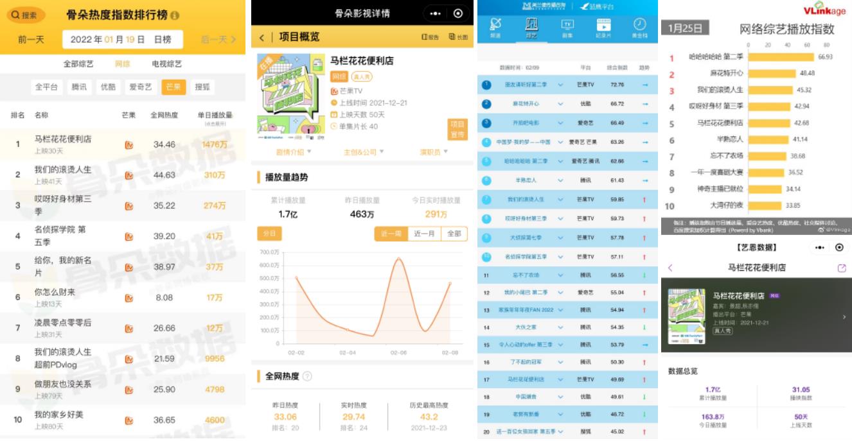This screenshot has width=852, height=441.
Task: Open the 长图 long image icon
Action: (x=458, y=38)
